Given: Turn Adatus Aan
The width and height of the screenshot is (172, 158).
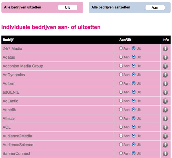Looking at the screenshot, I should [121, 57].
